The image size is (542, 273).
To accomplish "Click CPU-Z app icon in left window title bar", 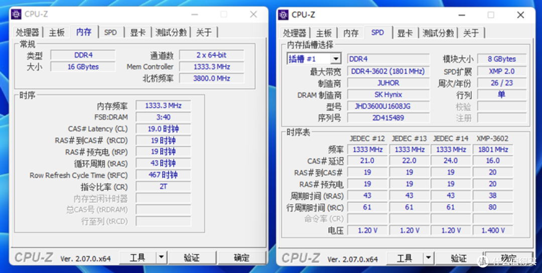I will 16,14.
